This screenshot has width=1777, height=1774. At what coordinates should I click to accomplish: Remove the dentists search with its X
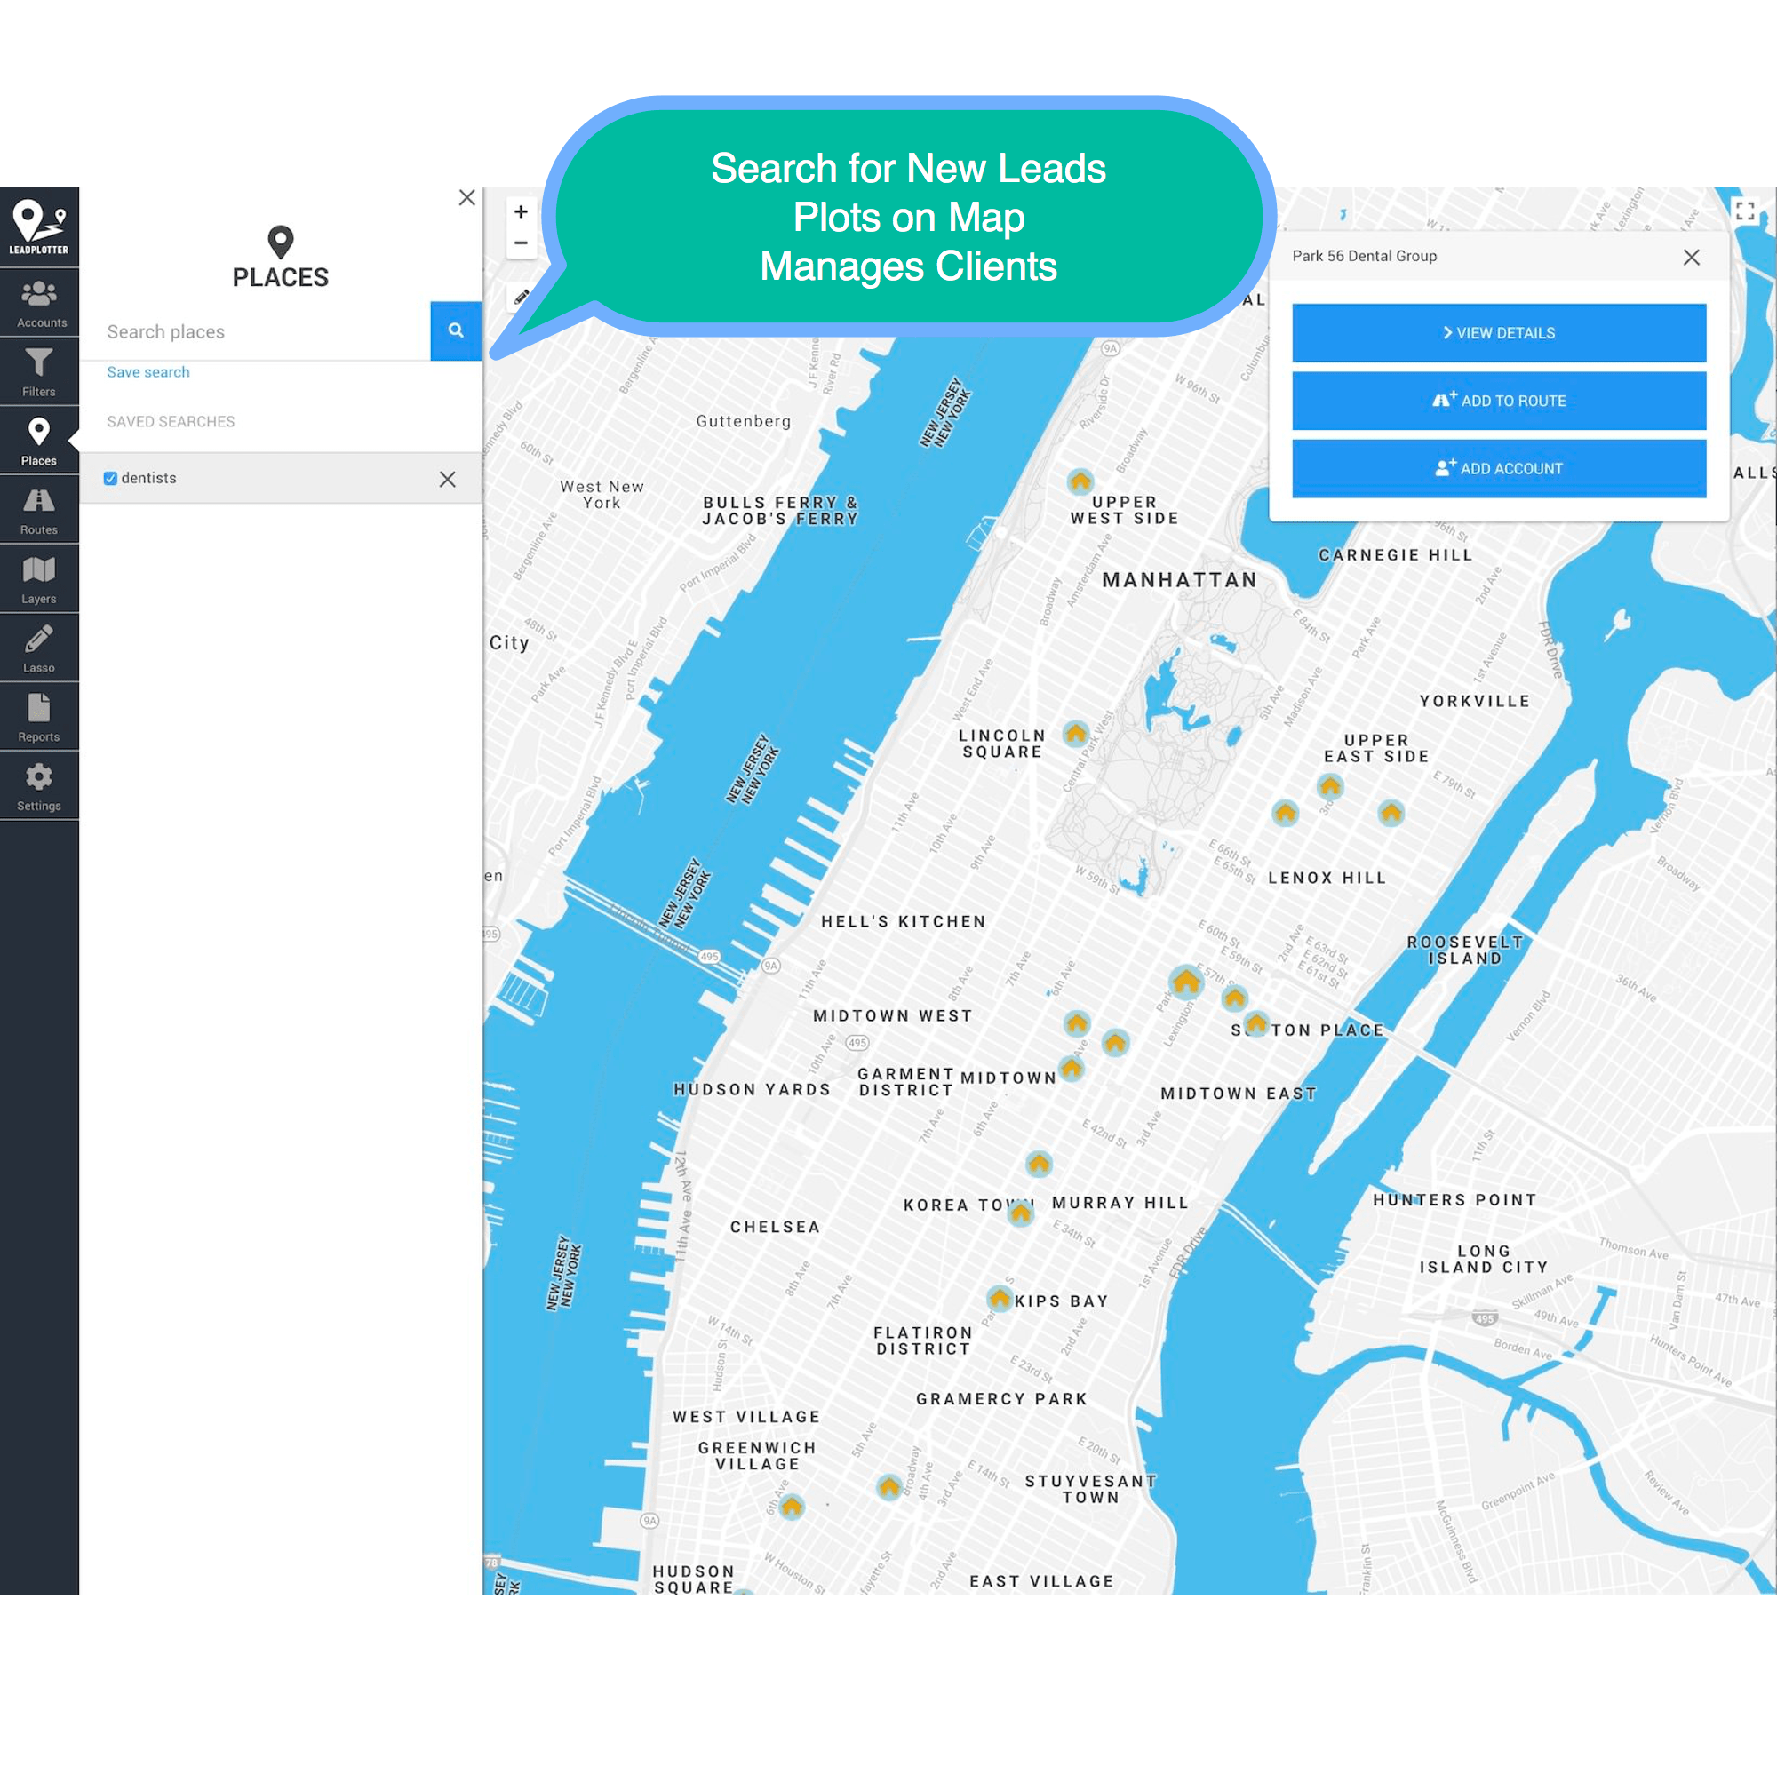point(448,478)
